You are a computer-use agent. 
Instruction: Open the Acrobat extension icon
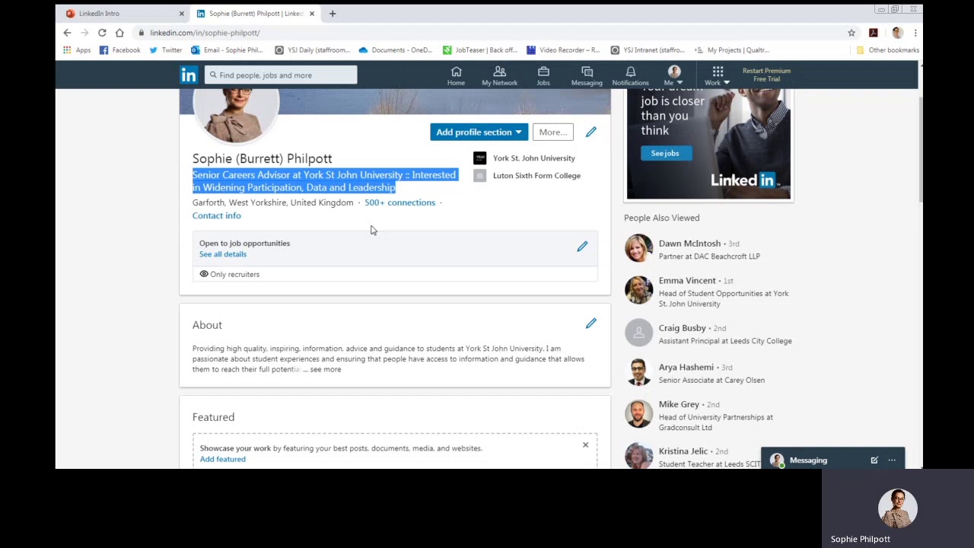point(874,33)
